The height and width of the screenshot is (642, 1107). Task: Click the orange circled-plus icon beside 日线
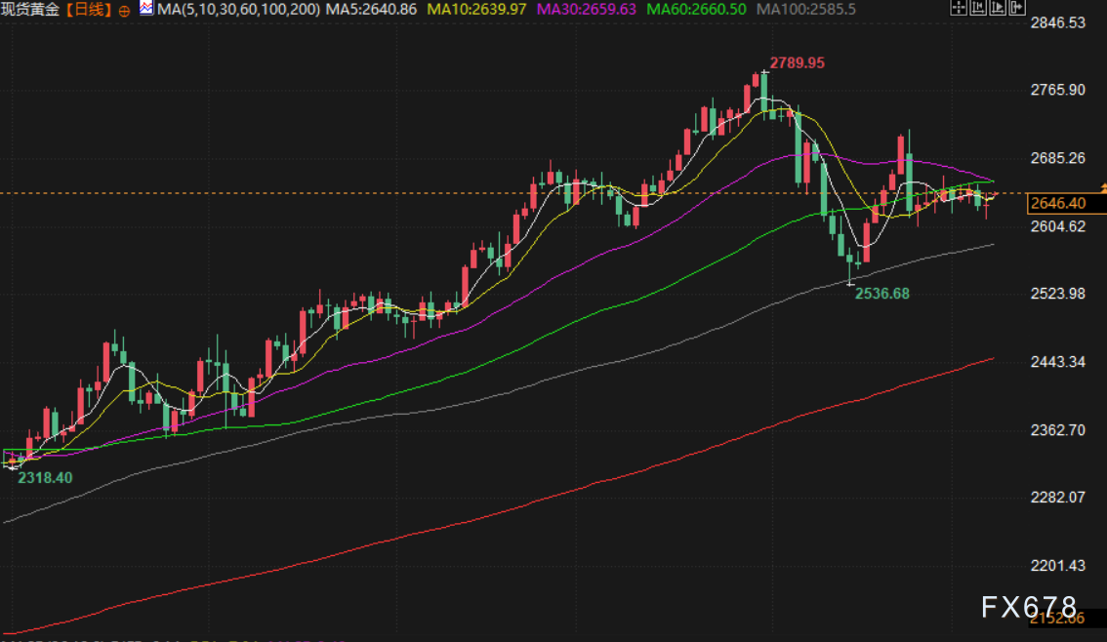(x=124, y=11)
